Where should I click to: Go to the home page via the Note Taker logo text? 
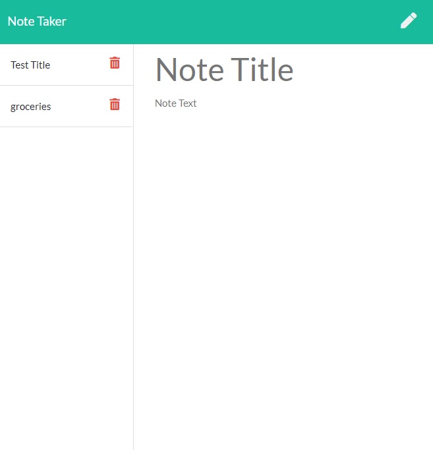(x=37, y=22)
